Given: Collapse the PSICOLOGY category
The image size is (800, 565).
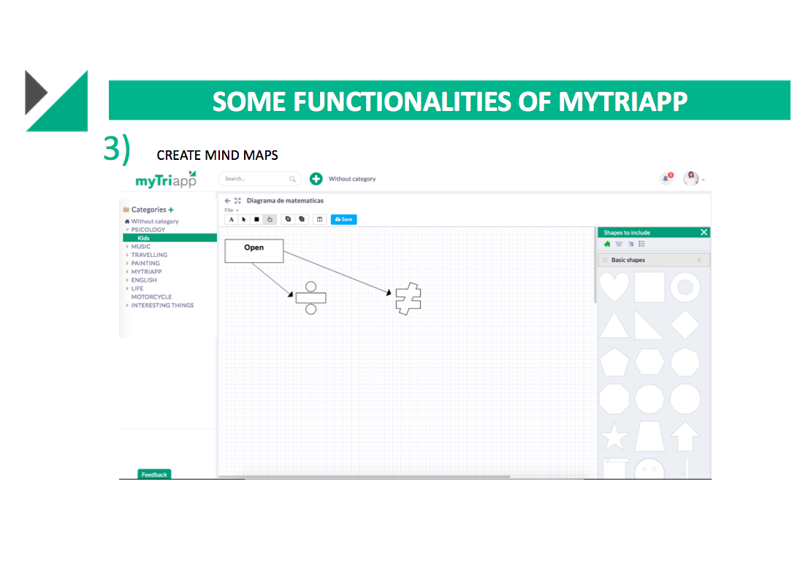Looking at the screenshot, I should point(127,230).
